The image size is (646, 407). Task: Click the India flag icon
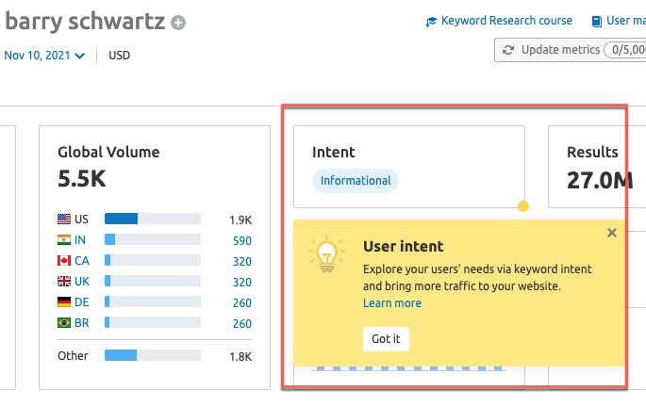tap(64, 239)
